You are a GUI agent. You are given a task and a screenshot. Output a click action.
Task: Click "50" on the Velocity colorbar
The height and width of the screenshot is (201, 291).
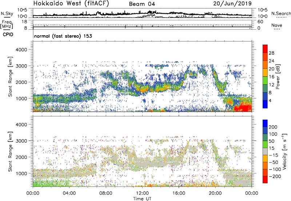271,141
